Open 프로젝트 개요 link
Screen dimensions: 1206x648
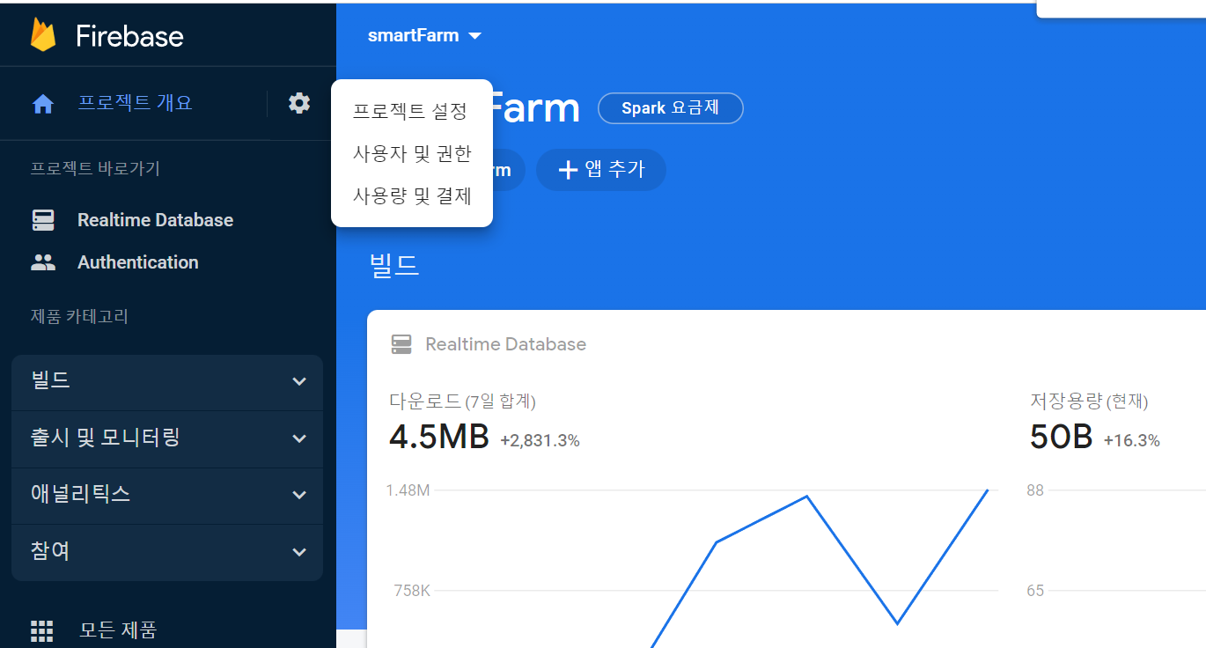(x=135, y=103)
